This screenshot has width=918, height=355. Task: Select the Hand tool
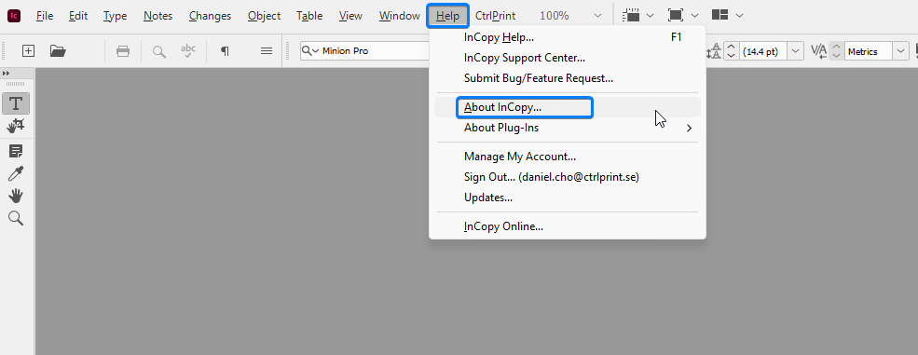[x=16, y=196]
